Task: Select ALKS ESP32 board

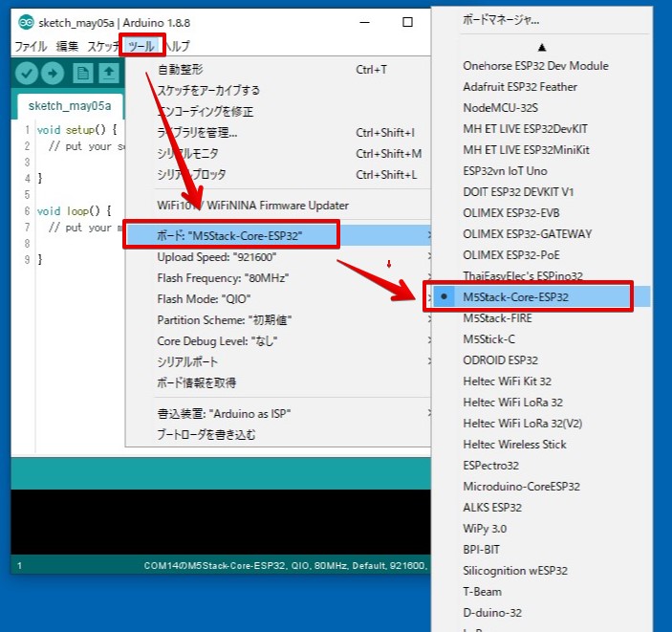Action: tap(542, 508)
